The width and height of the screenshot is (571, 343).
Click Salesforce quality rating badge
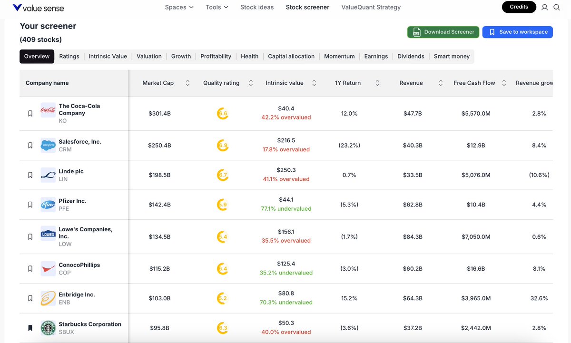(223, 145)
